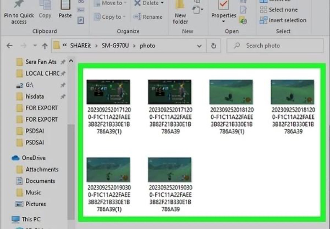This screenshot has height=229, width=330.
Task: Create a New folder
Action: (180, 12)
